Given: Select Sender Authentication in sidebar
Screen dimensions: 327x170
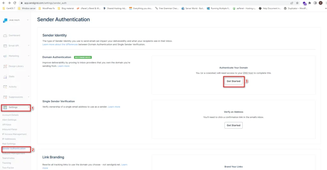Looking at the screenshot, I should 14,149.
